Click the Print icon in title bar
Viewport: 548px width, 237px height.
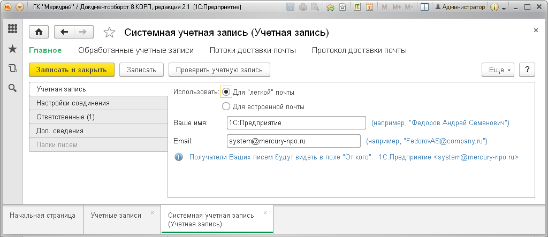(303, 7)
